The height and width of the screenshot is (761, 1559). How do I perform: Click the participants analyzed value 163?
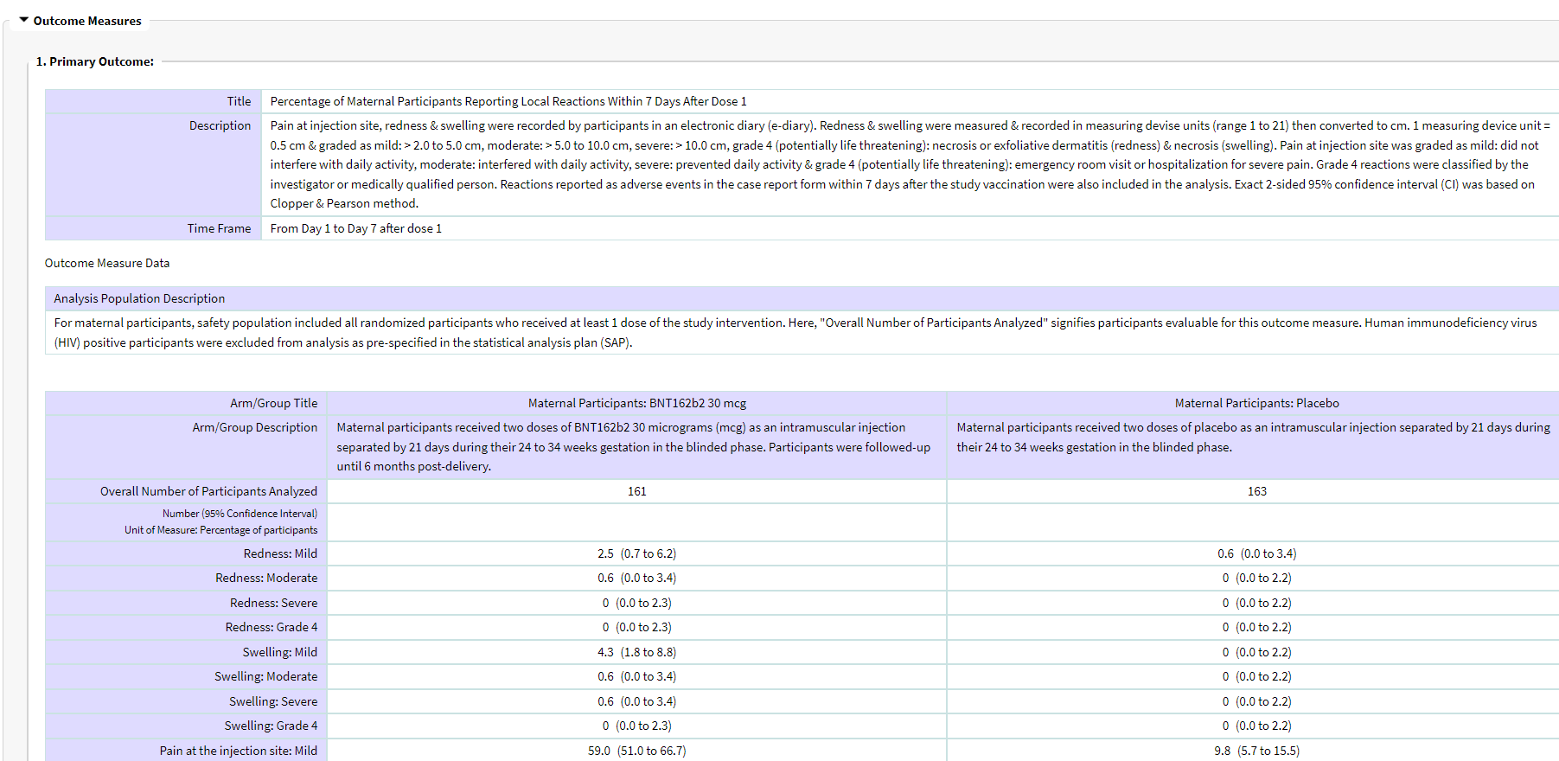click(x=1257, y=491)
